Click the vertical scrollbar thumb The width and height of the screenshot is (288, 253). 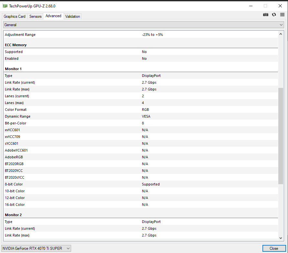pos(281,136)
